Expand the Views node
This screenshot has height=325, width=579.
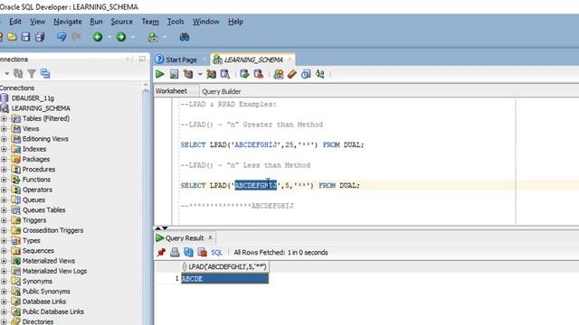[4, 129]
